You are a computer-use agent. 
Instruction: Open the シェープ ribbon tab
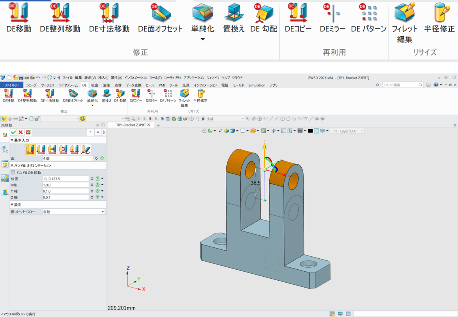click(31, 85)
